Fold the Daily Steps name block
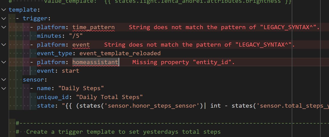This screenshot has width=329, height=137. tap(3, 88)
